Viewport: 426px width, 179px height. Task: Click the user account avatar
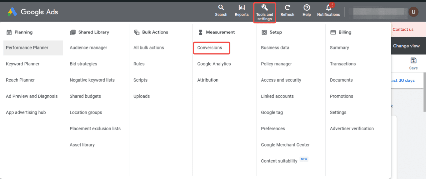pos(413,12)
